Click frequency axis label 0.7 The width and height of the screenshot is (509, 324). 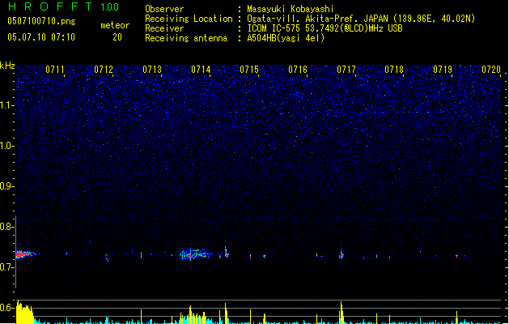pyautogui.click(x=7, y=267)
